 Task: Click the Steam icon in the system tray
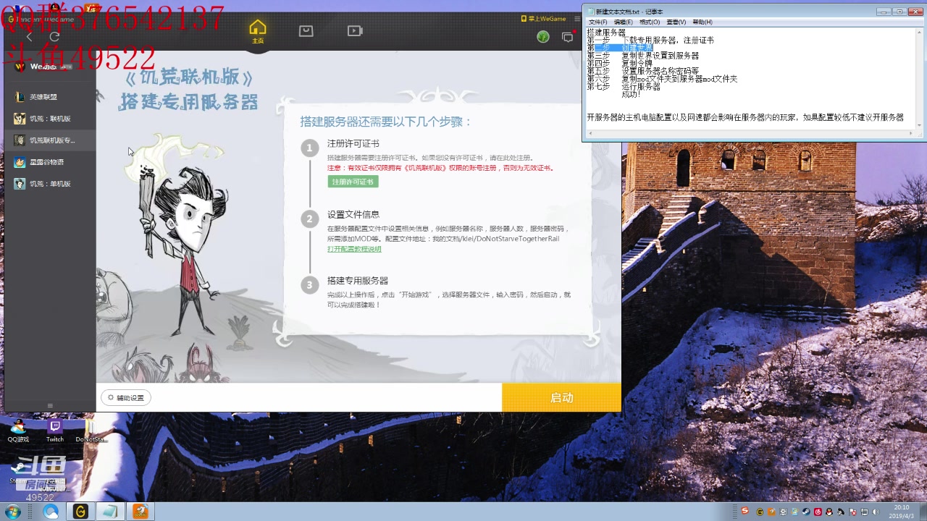805,512
